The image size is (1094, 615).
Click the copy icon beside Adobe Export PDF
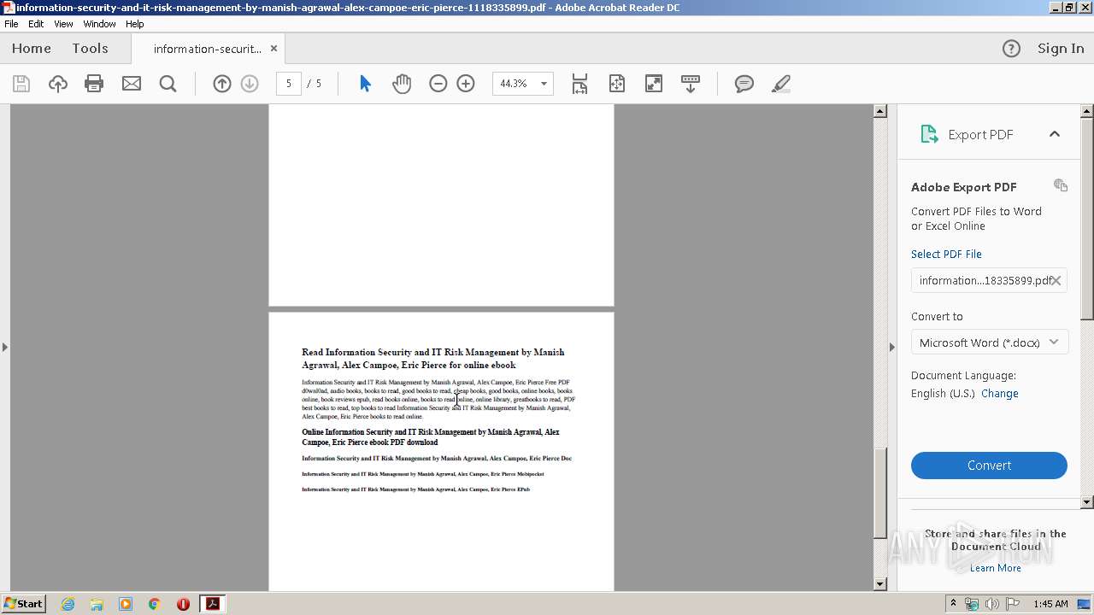point(1061,185)
